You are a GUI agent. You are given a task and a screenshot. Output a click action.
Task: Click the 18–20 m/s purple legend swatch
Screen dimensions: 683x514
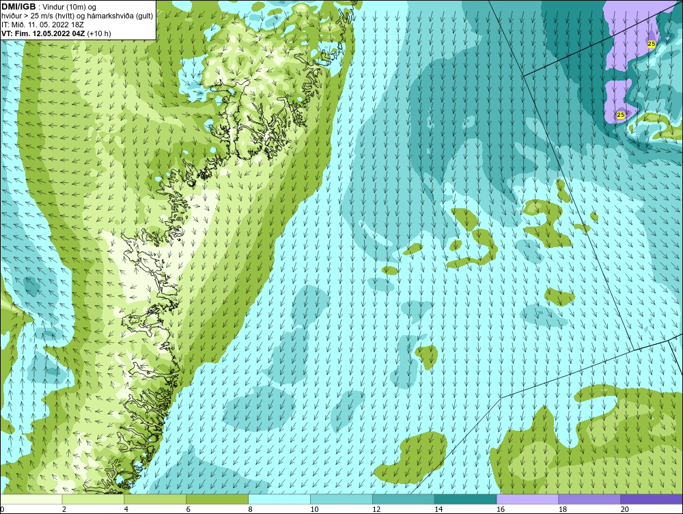tap(590, 499)
